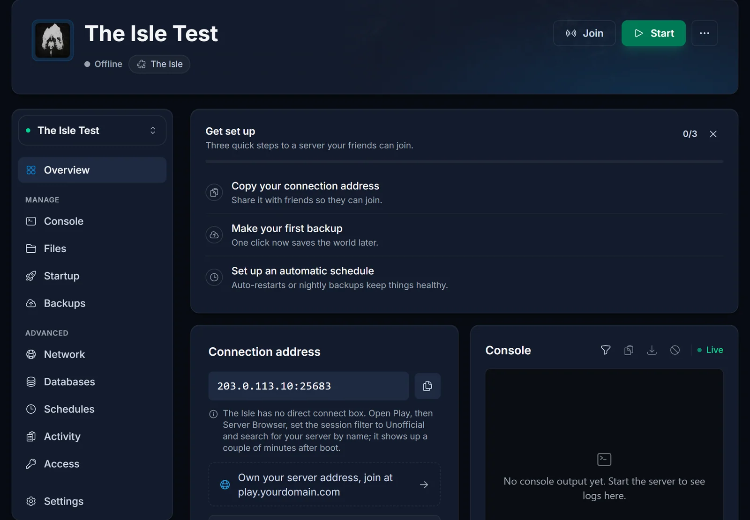750x520 pixels.
Task: Dismiss the Get set up panel
Action: click(x=713, y=134)
